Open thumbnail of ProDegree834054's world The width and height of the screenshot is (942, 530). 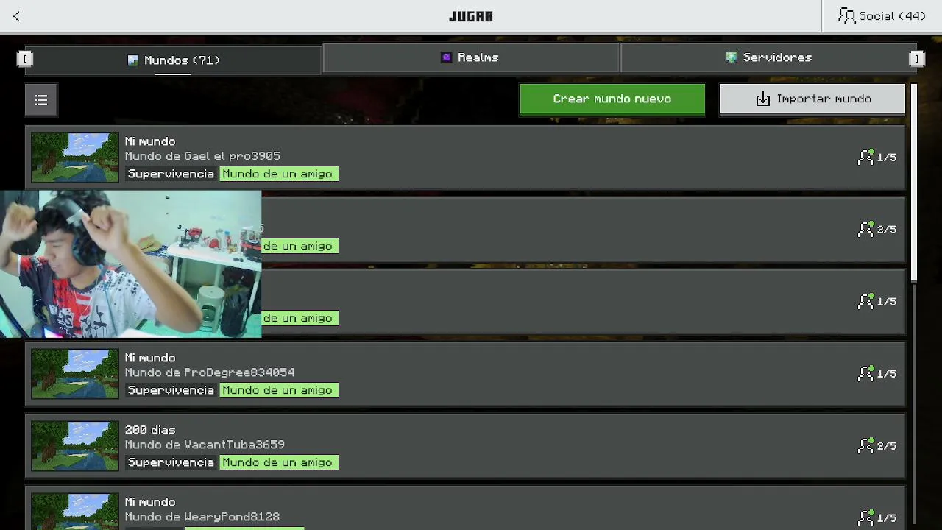pyautogui.click(x=74, y=373)
